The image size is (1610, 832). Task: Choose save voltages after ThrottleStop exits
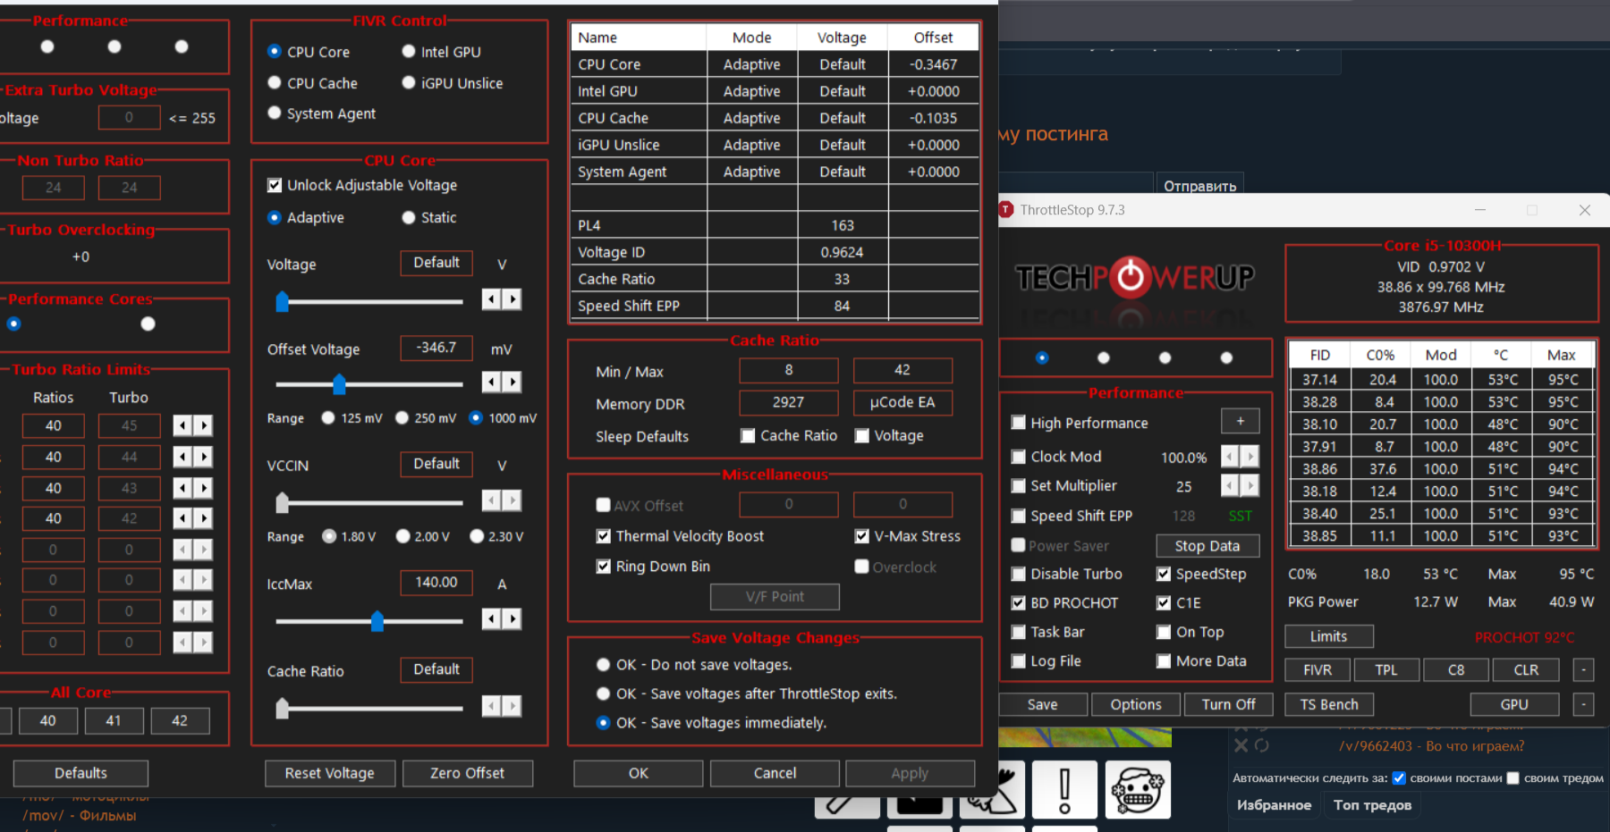coord(604,693)
